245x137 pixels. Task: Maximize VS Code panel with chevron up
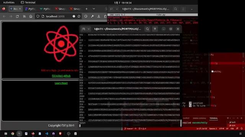pyautogui.click(x=237, y=118)
